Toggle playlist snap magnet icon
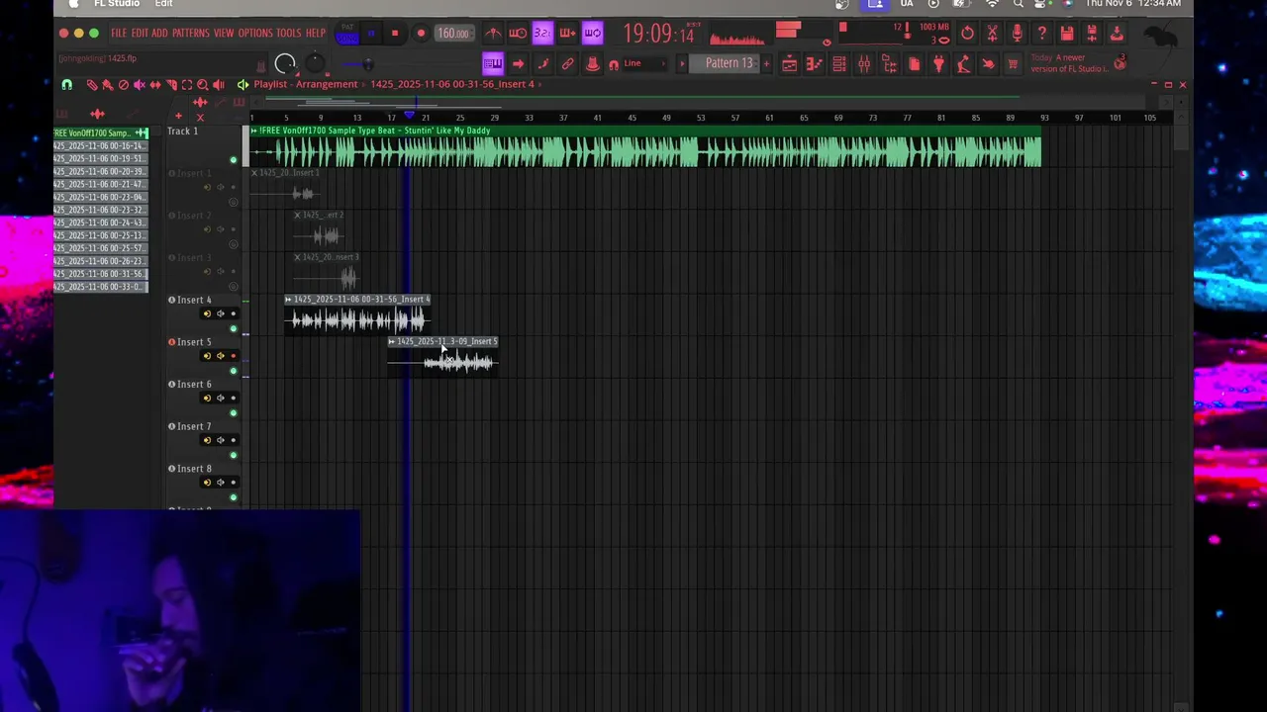 (x=67, y=85)
